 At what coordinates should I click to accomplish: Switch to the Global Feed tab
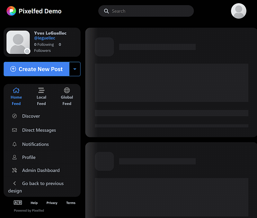[67, 97]
